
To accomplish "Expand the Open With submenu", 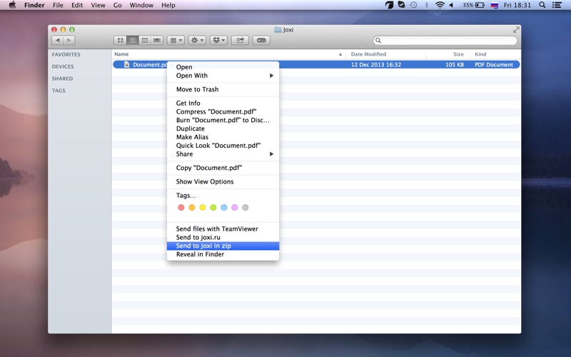I will (x=223, y=76).
